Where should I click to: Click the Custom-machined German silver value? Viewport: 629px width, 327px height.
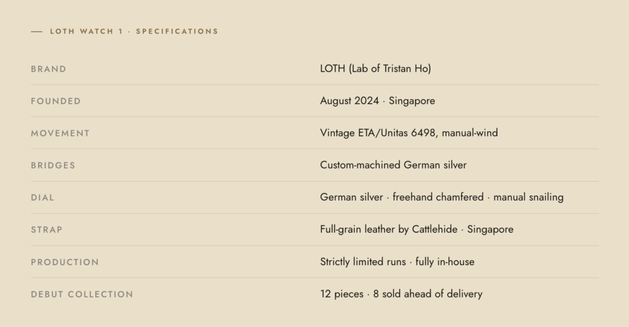tap(393, 165)
